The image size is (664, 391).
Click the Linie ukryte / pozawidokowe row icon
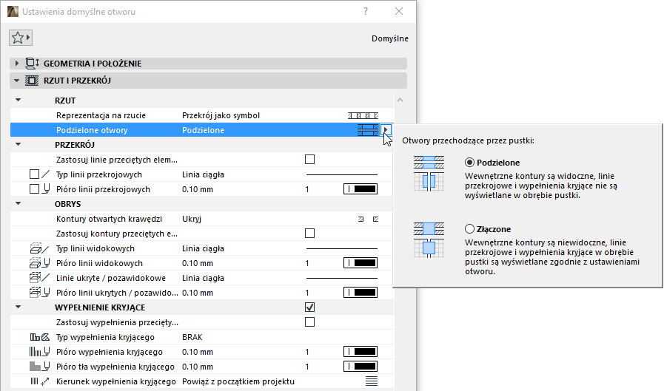(39, 278)
